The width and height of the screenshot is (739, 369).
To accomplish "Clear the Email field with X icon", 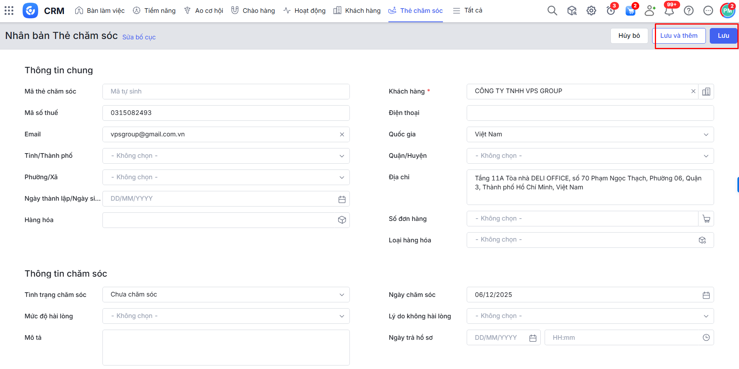I will point(342,134).
